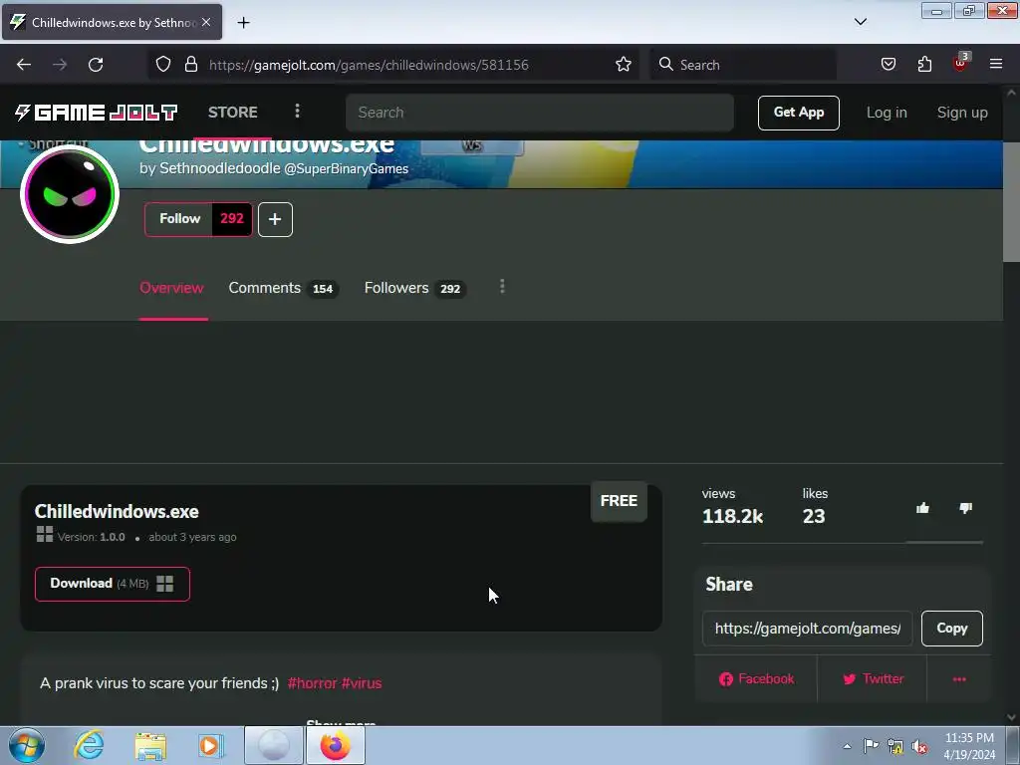Switch to the Followers tab

(x=415, y=288)
